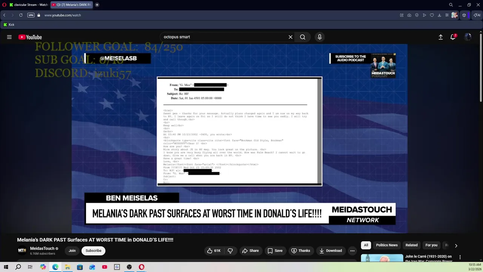This screenshot has width=483, height=272.
Task: Open the Opera AI assistant button
Action: click(x=477, y=15)
